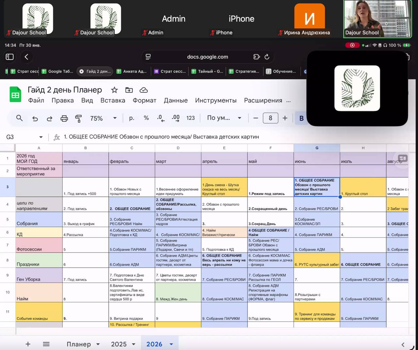Open the browser sidebar panel icon
Screen dimensions: 418x350
[x=10, y=57]
